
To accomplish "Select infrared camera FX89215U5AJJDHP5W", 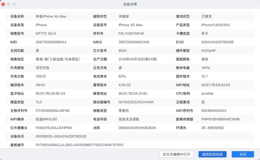I will [54, 128].
